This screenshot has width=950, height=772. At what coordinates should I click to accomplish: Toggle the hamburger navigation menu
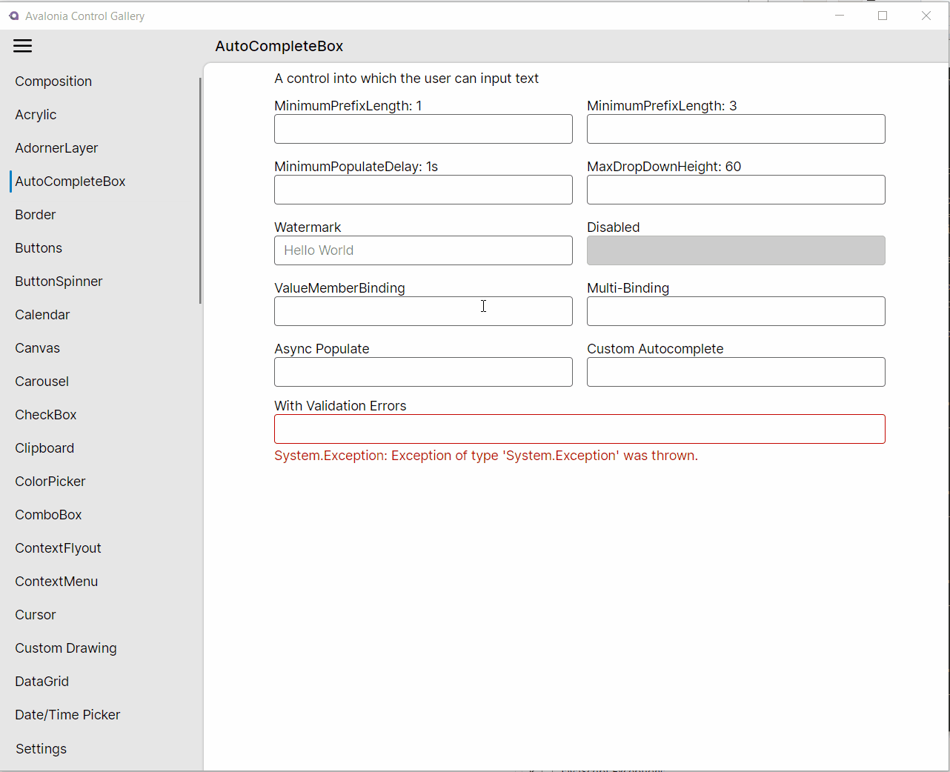[x=23, y=46]
